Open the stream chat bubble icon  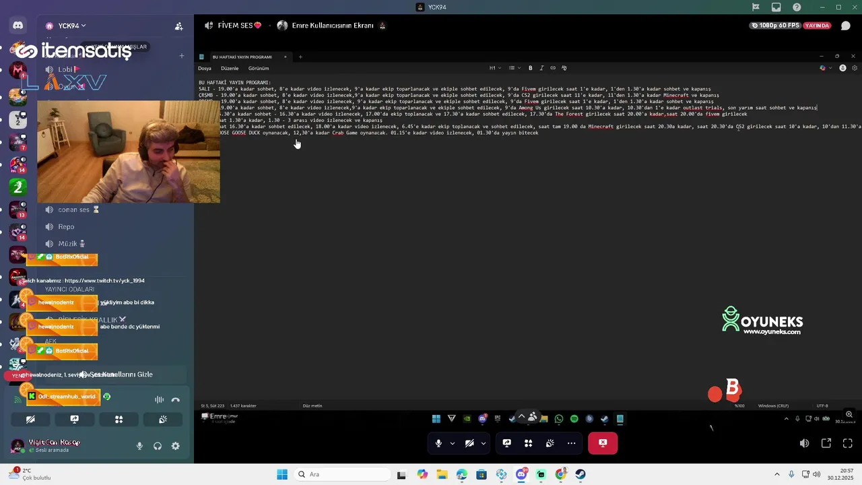tap(845, 26)
